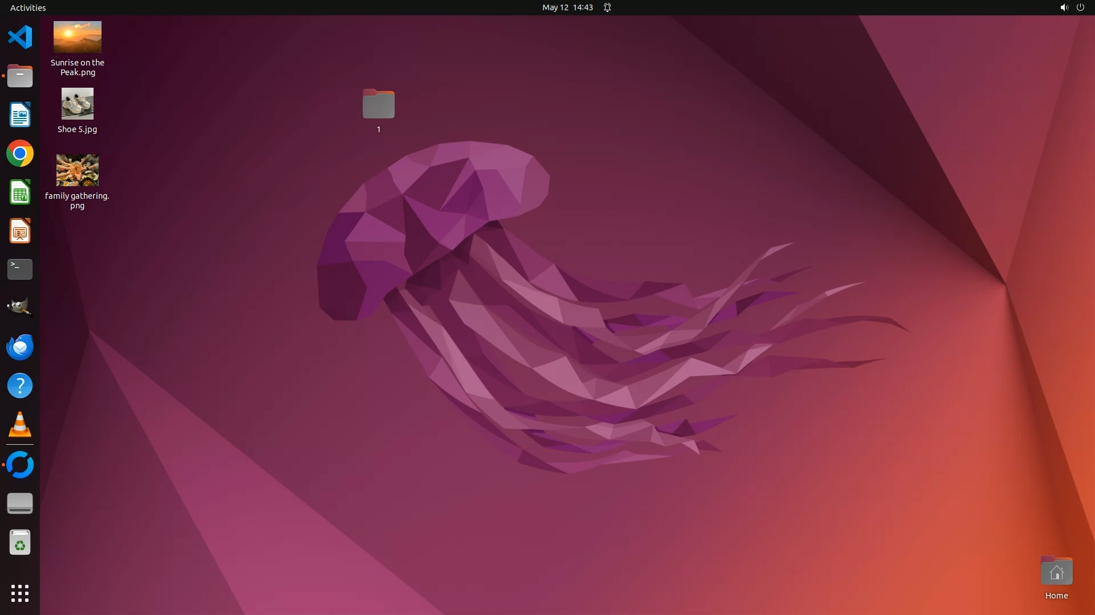Click the blue circular arrow dock app
Viewport: 1095px width, 615px height.
[x=20, y=465]
